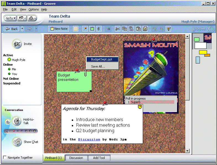
Task: Click the Invite icon button
Action: pyautogui.click(x=17, y=44)
